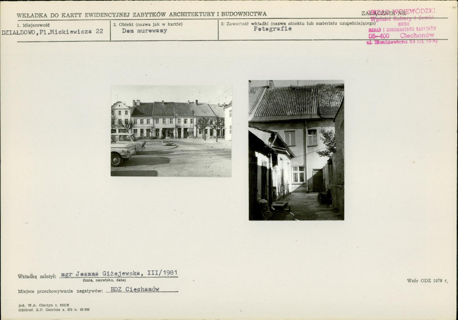Image resolution: width=458 pixels, height=320 pixels.
Task: Click the label '2. Obiekt (nazwa jak w karcie)'
Action: [148, 24]
